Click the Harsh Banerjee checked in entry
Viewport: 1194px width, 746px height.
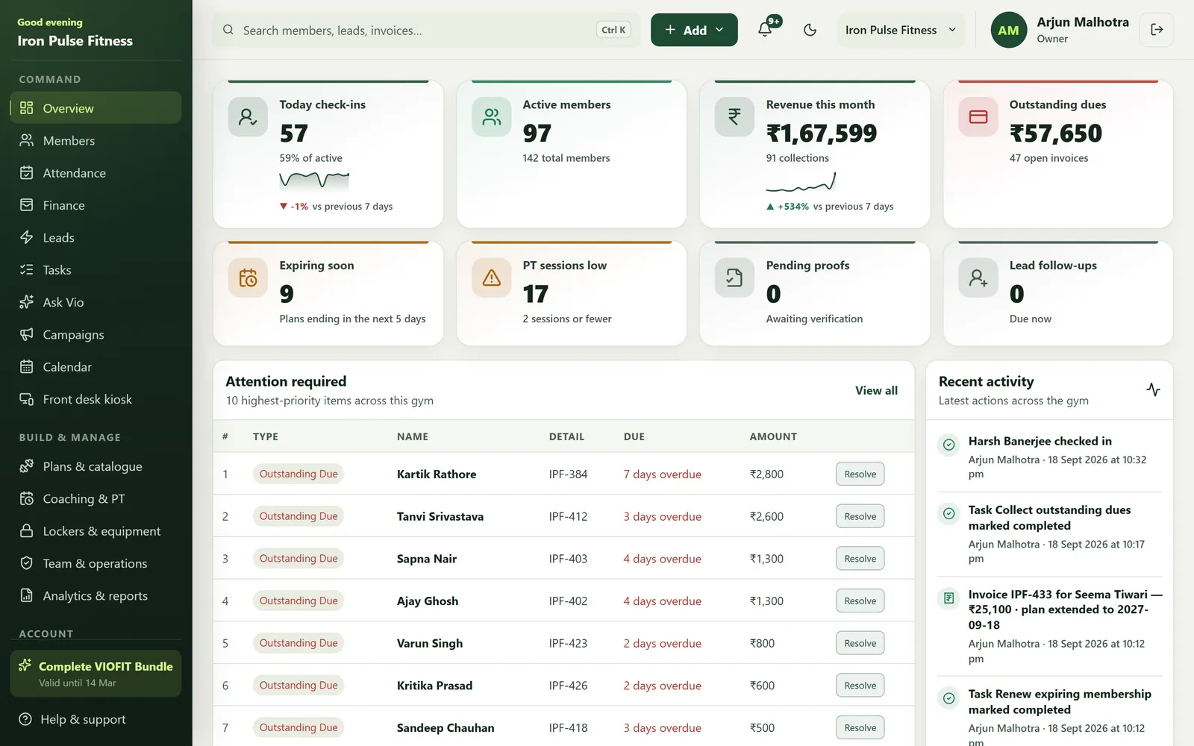(1050, 457)
